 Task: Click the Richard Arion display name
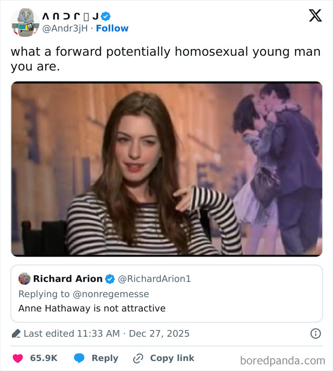[x=68, y=279]
